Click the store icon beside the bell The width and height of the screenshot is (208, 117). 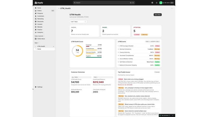(x=152, y=3)
